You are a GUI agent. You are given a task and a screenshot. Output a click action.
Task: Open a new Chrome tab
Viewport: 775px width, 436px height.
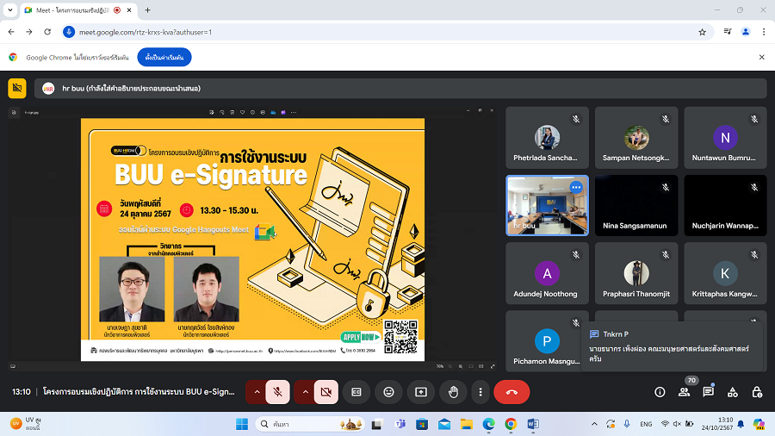pyautogui.click(x=147, y=9)
